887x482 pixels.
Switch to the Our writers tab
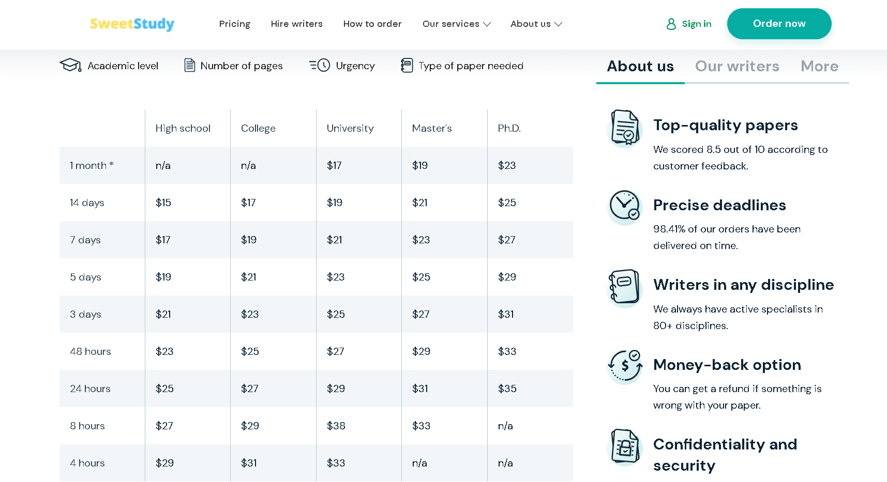[x=737, y=66]
